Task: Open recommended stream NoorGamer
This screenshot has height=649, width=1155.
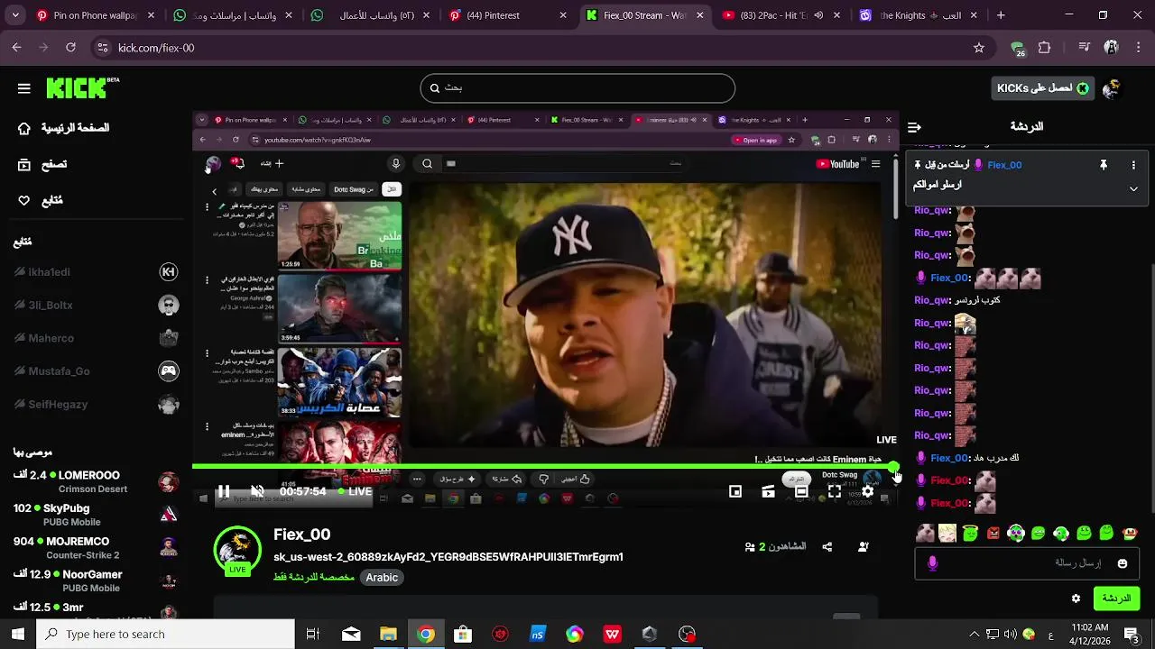Action: pyautogui.click(x=97, y=580)
